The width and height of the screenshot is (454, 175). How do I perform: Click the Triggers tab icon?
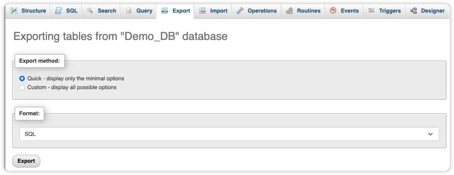371,11
